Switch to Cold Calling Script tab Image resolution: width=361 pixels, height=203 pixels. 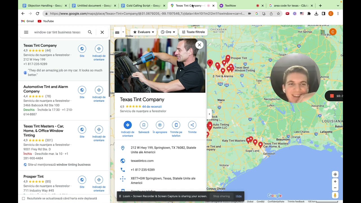tap(143, 6)
